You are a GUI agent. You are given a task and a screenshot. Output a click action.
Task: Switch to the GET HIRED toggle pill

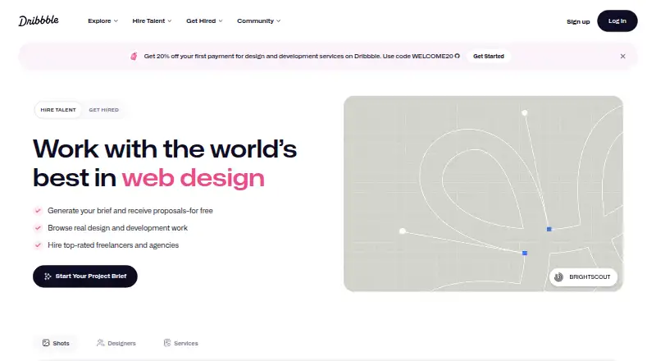point(104,110)
